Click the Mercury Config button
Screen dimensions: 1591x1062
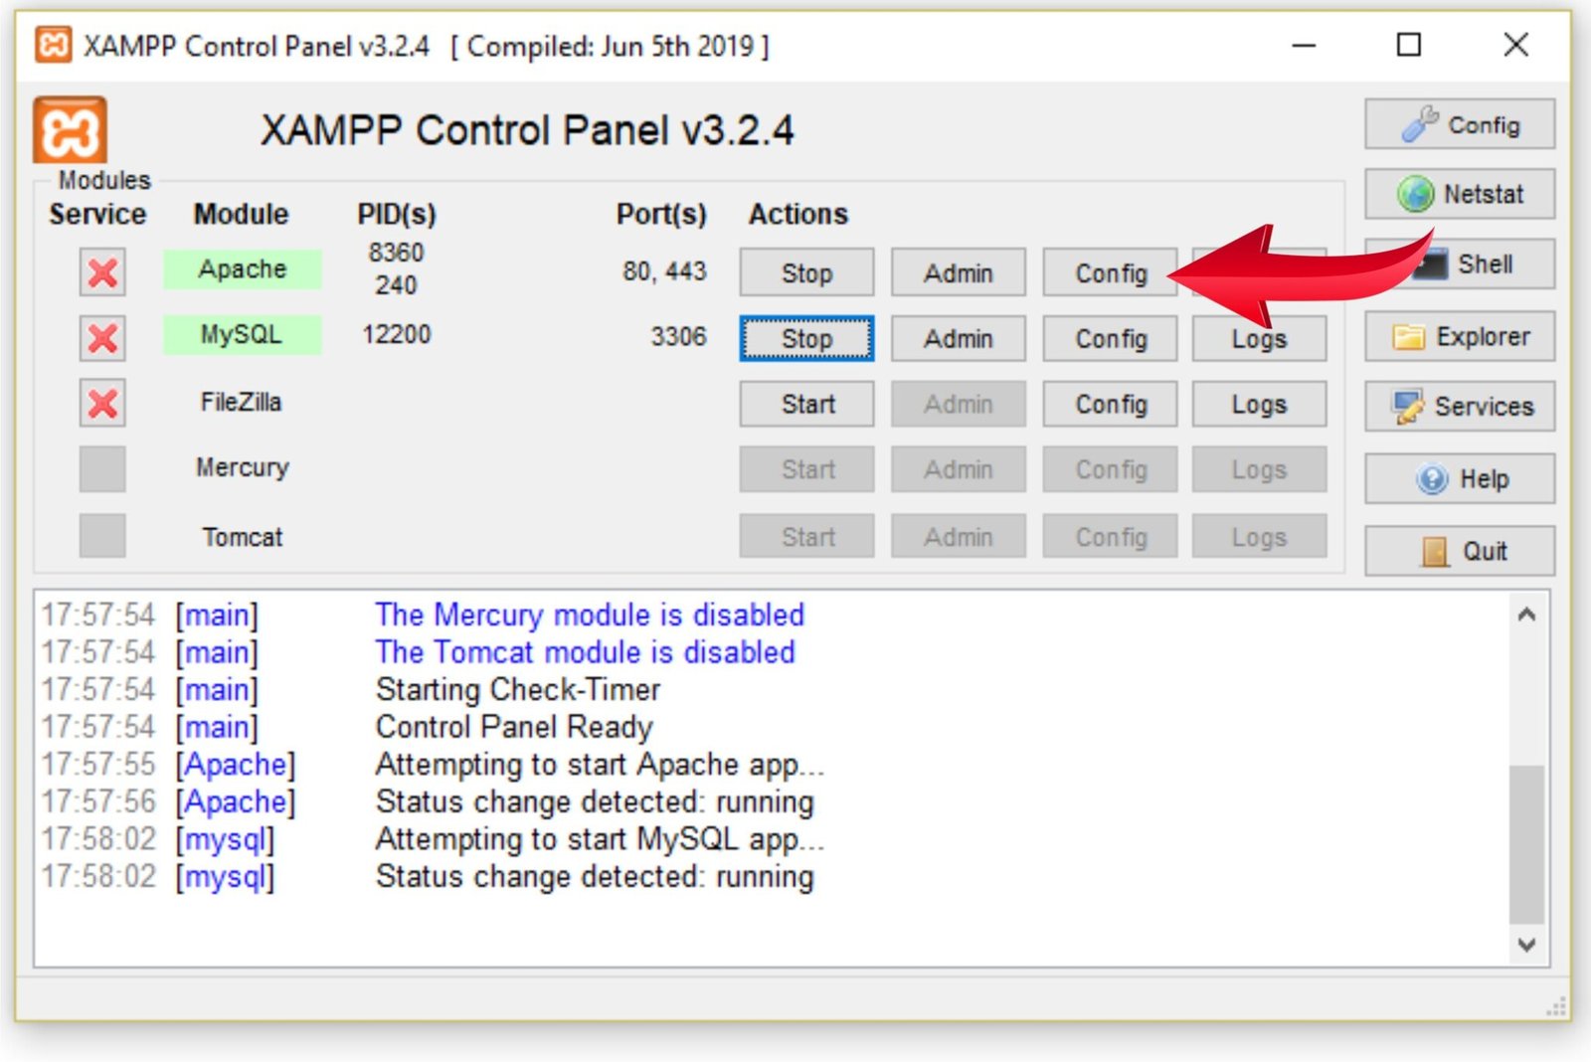tap(1110, 469)
